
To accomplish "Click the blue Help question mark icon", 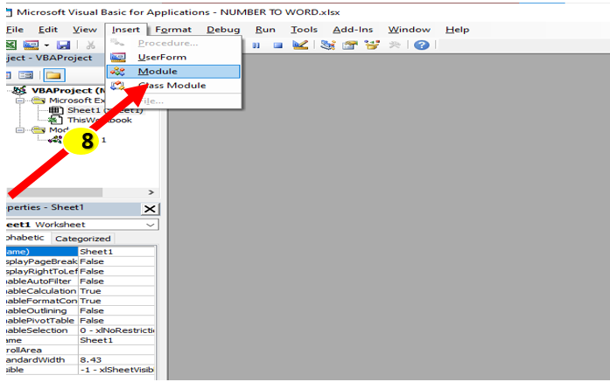I will [421, 45].
